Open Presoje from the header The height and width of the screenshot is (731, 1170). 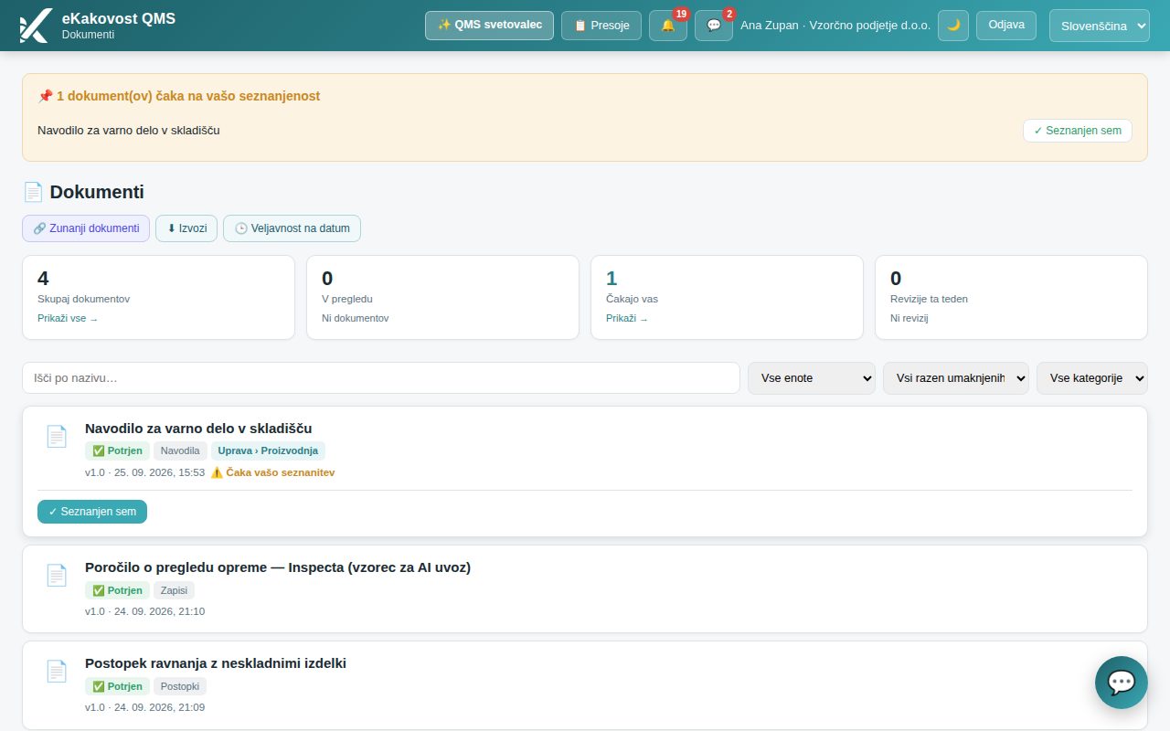point(601,26)
